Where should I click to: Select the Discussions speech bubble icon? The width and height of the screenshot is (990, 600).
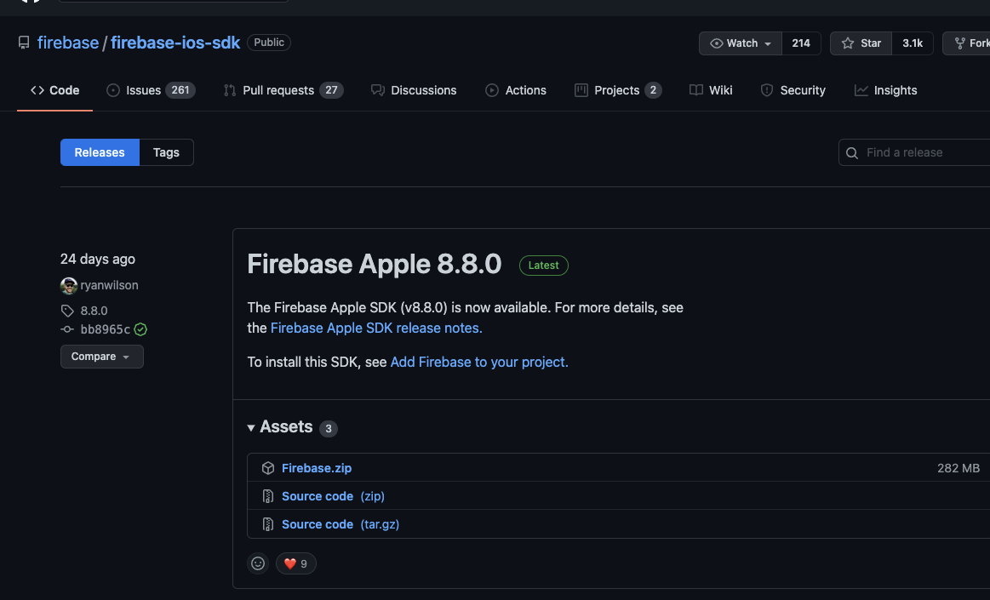[x=377, y=89]
